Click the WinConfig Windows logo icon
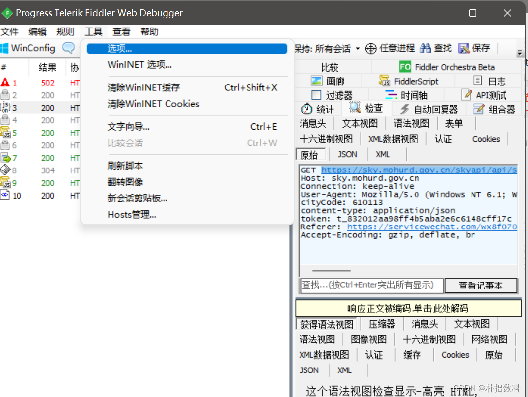Image resolution: width=528 pixels, height=397 pixels. click(x=4, y=48)
